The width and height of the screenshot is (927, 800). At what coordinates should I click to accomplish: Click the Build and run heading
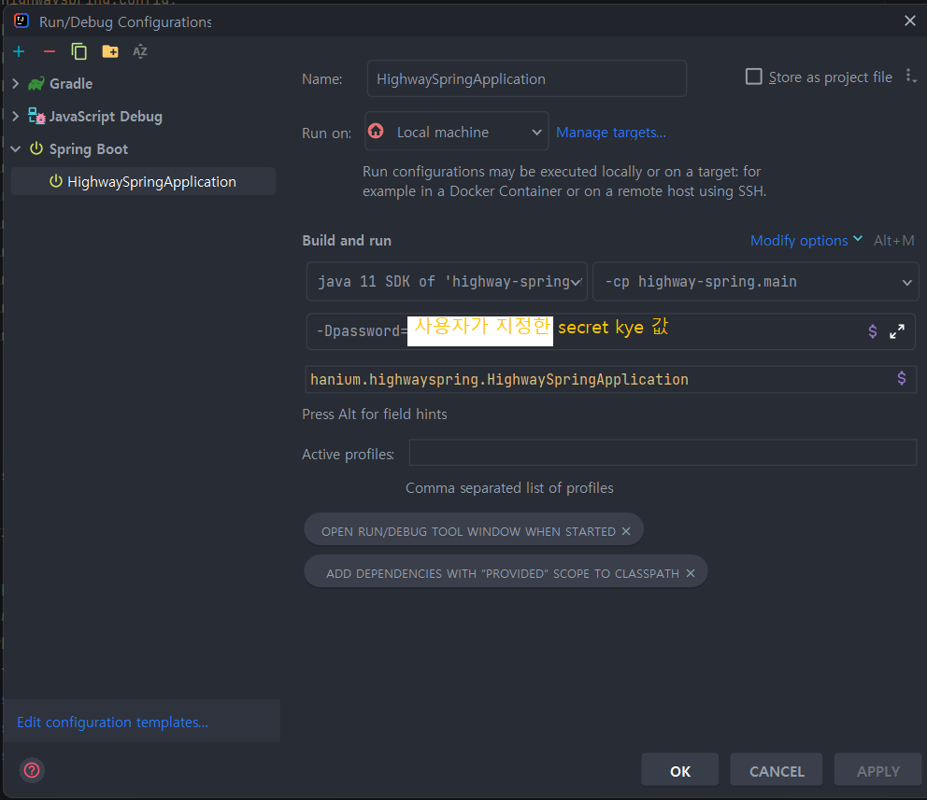coord(347,240)
